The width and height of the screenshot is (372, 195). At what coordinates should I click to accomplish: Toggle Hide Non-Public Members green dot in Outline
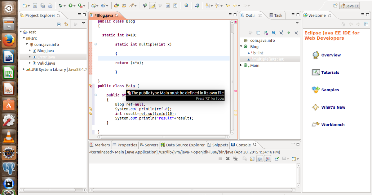click(289, 32)
